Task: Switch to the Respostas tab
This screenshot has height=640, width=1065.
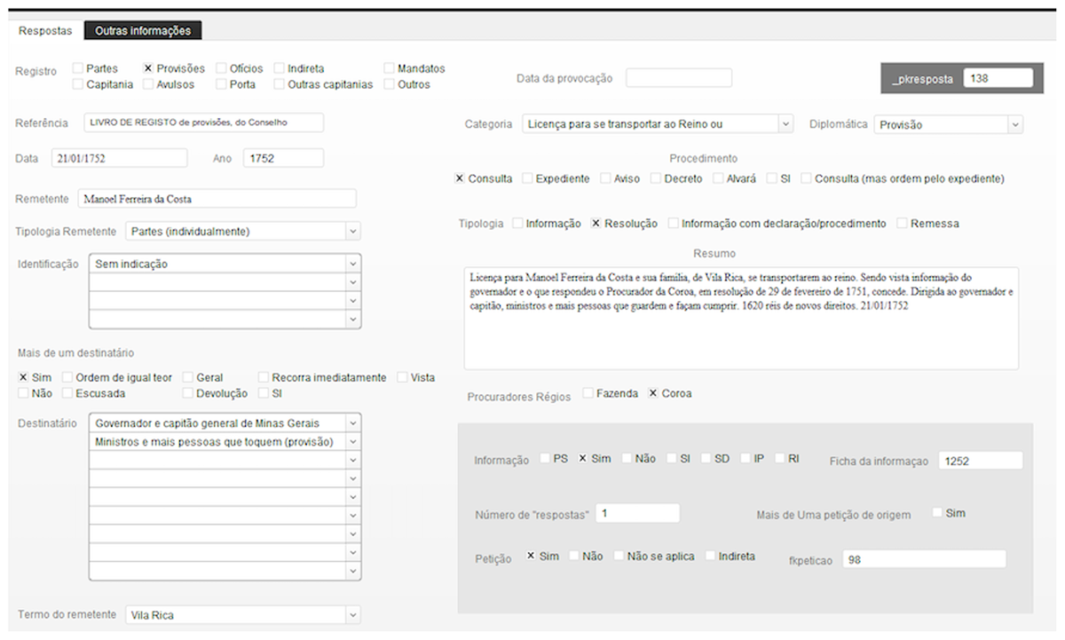Action: [x=45, y=30]
